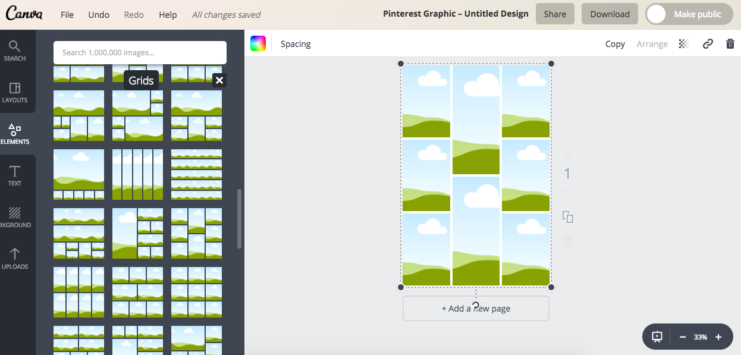Click Redo in the top bar

tap(134, 14)
